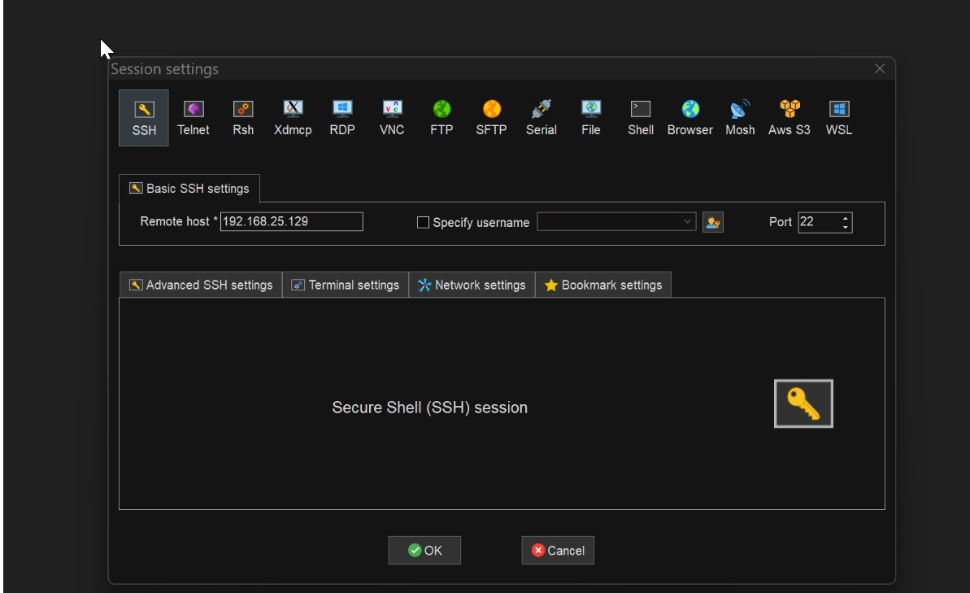
Task: Open the Terminal settings tab
Action: (x=346, y=285)
